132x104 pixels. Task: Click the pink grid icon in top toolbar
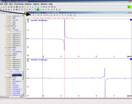(x=52, y=7)
